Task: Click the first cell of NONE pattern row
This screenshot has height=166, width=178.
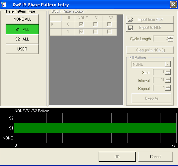Action: (x=22, y=138)
